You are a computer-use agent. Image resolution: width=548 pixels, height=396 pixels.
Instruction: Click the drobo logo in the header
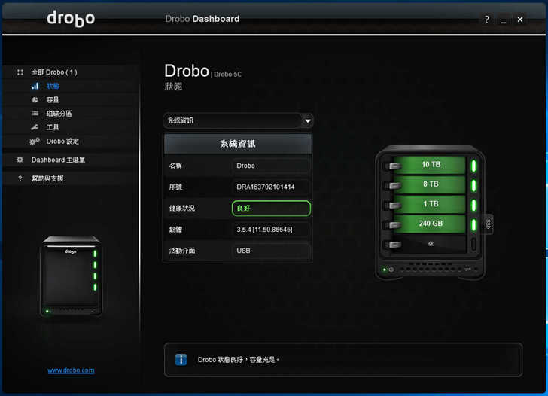tap(71, 18)
